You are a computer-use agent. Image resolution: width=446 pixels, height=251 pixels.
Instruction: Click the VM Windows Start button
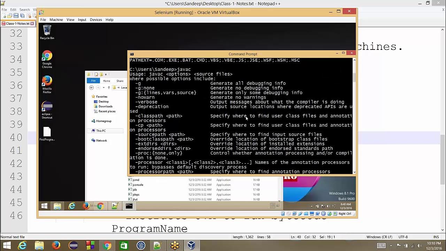44,206
